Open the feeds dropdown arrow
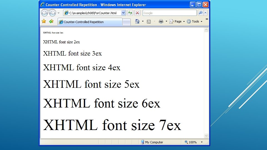 pos(154,21)
